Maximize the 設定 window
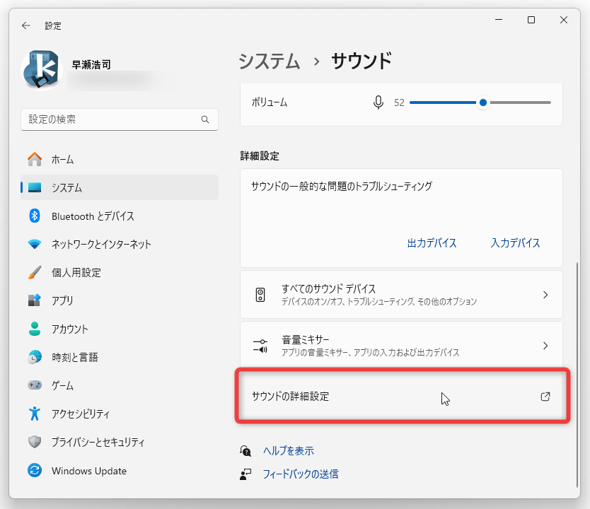The image size is (590, 509). 531,20
